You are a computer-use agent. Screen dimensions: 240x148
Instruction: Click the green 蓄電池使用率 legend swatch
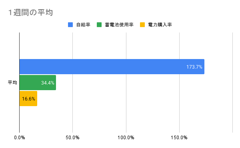[x=99, y=25]
